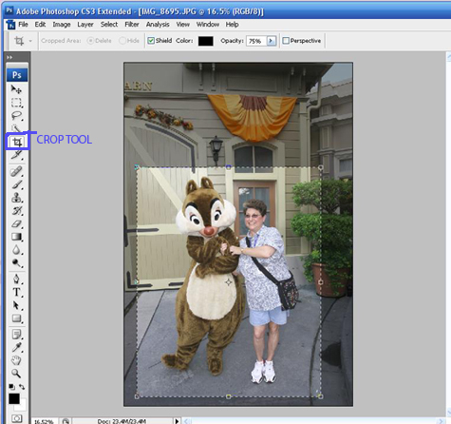
Task: Select the History Brush tool
Action: (x=16, y=211)
